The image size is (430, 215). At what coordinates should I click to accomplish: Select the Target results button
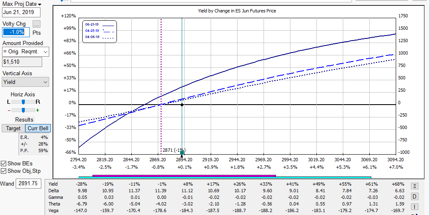(x=13, y=128)
